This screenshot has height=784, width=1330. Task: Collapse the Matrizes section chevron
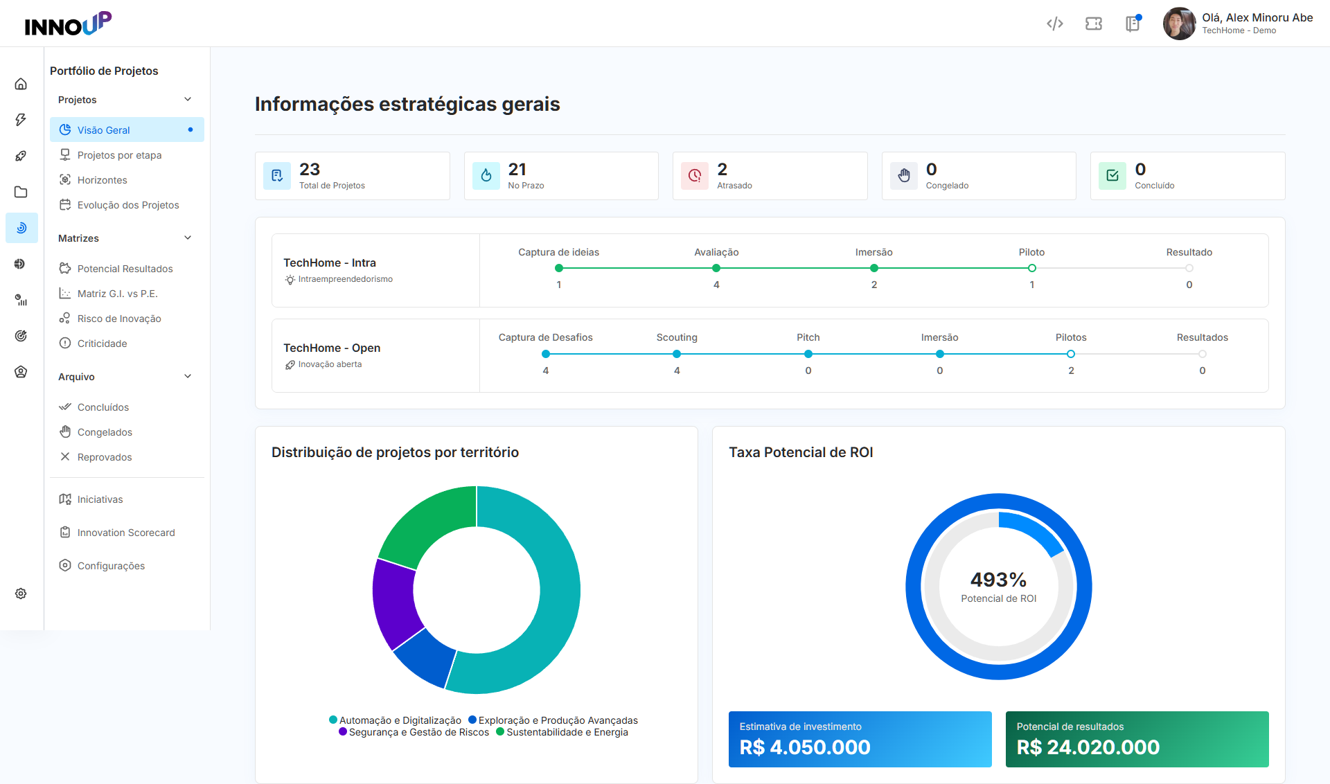coord(188,238)
